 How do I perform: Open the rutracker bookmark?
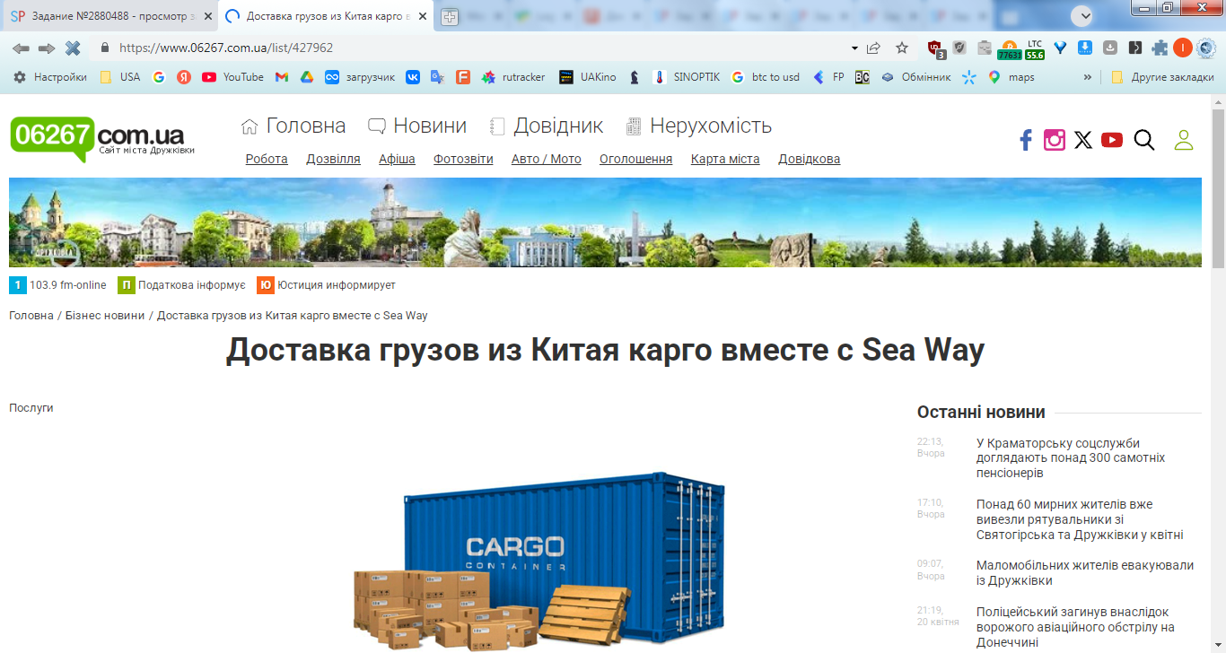pyautogui.click(x=513, y=77)
